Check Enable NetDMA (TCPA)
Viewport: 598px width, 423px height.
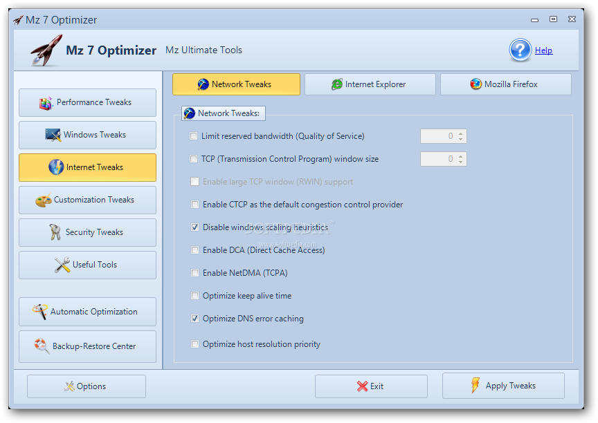pos(195,273)
